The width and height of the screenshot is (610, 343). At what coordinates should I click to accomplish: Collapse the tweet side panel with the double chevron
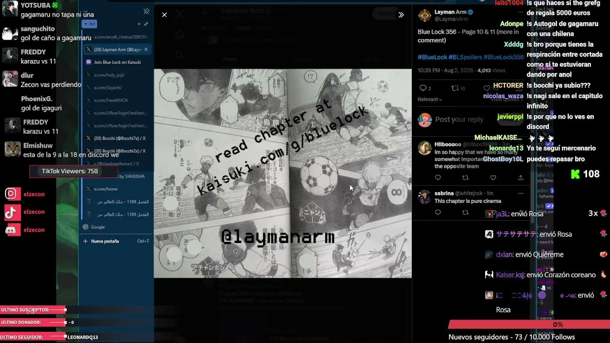[x=401, y=15]
